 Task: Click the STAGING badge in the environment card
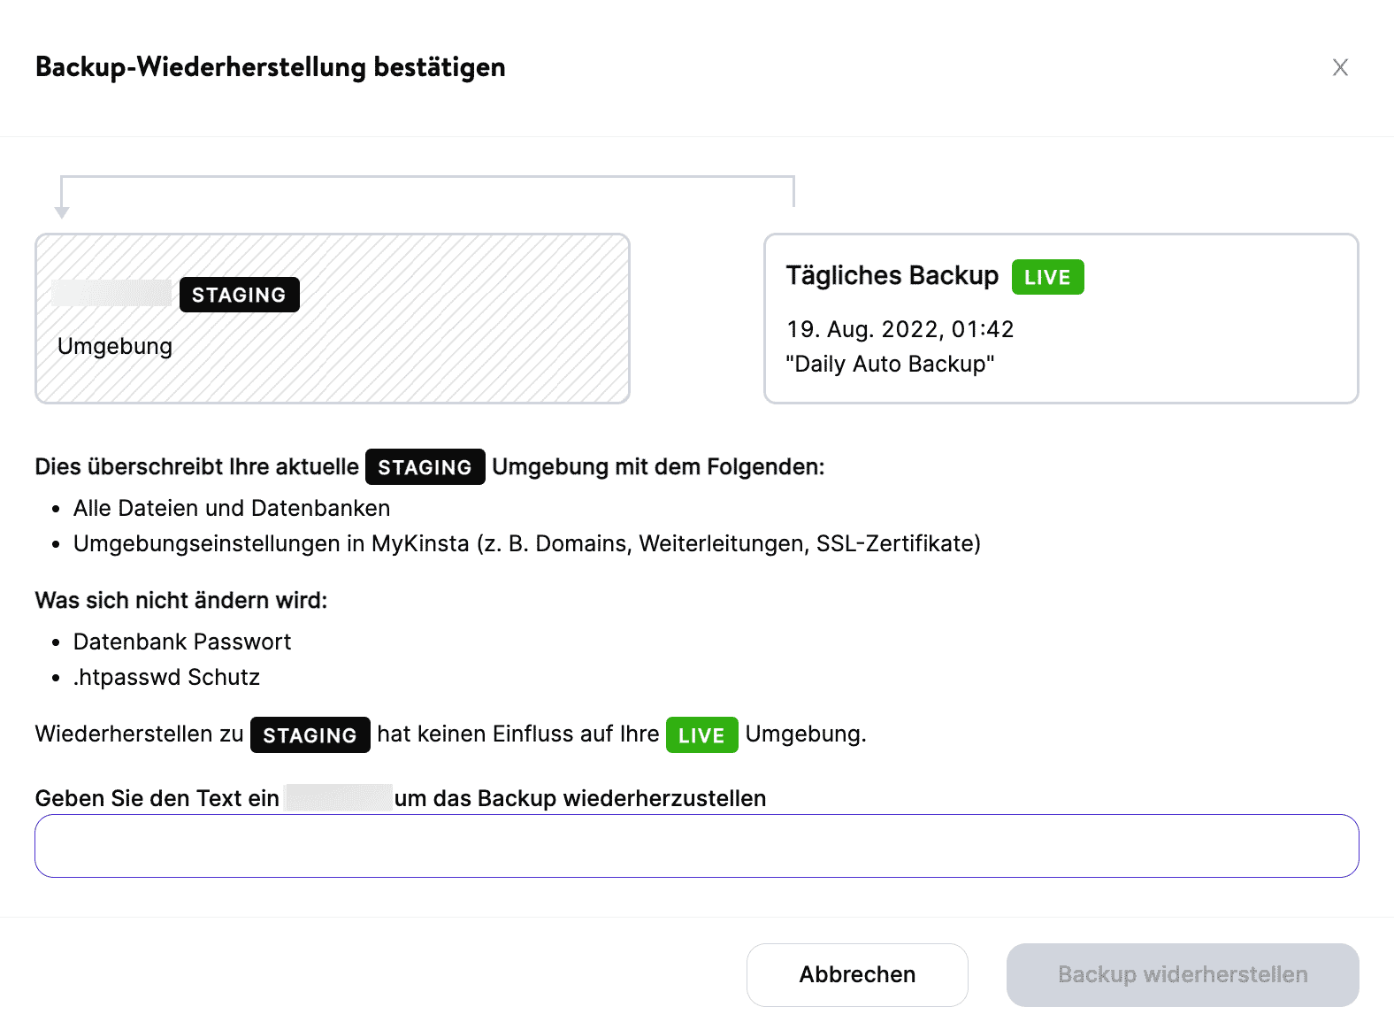point(239,295)
